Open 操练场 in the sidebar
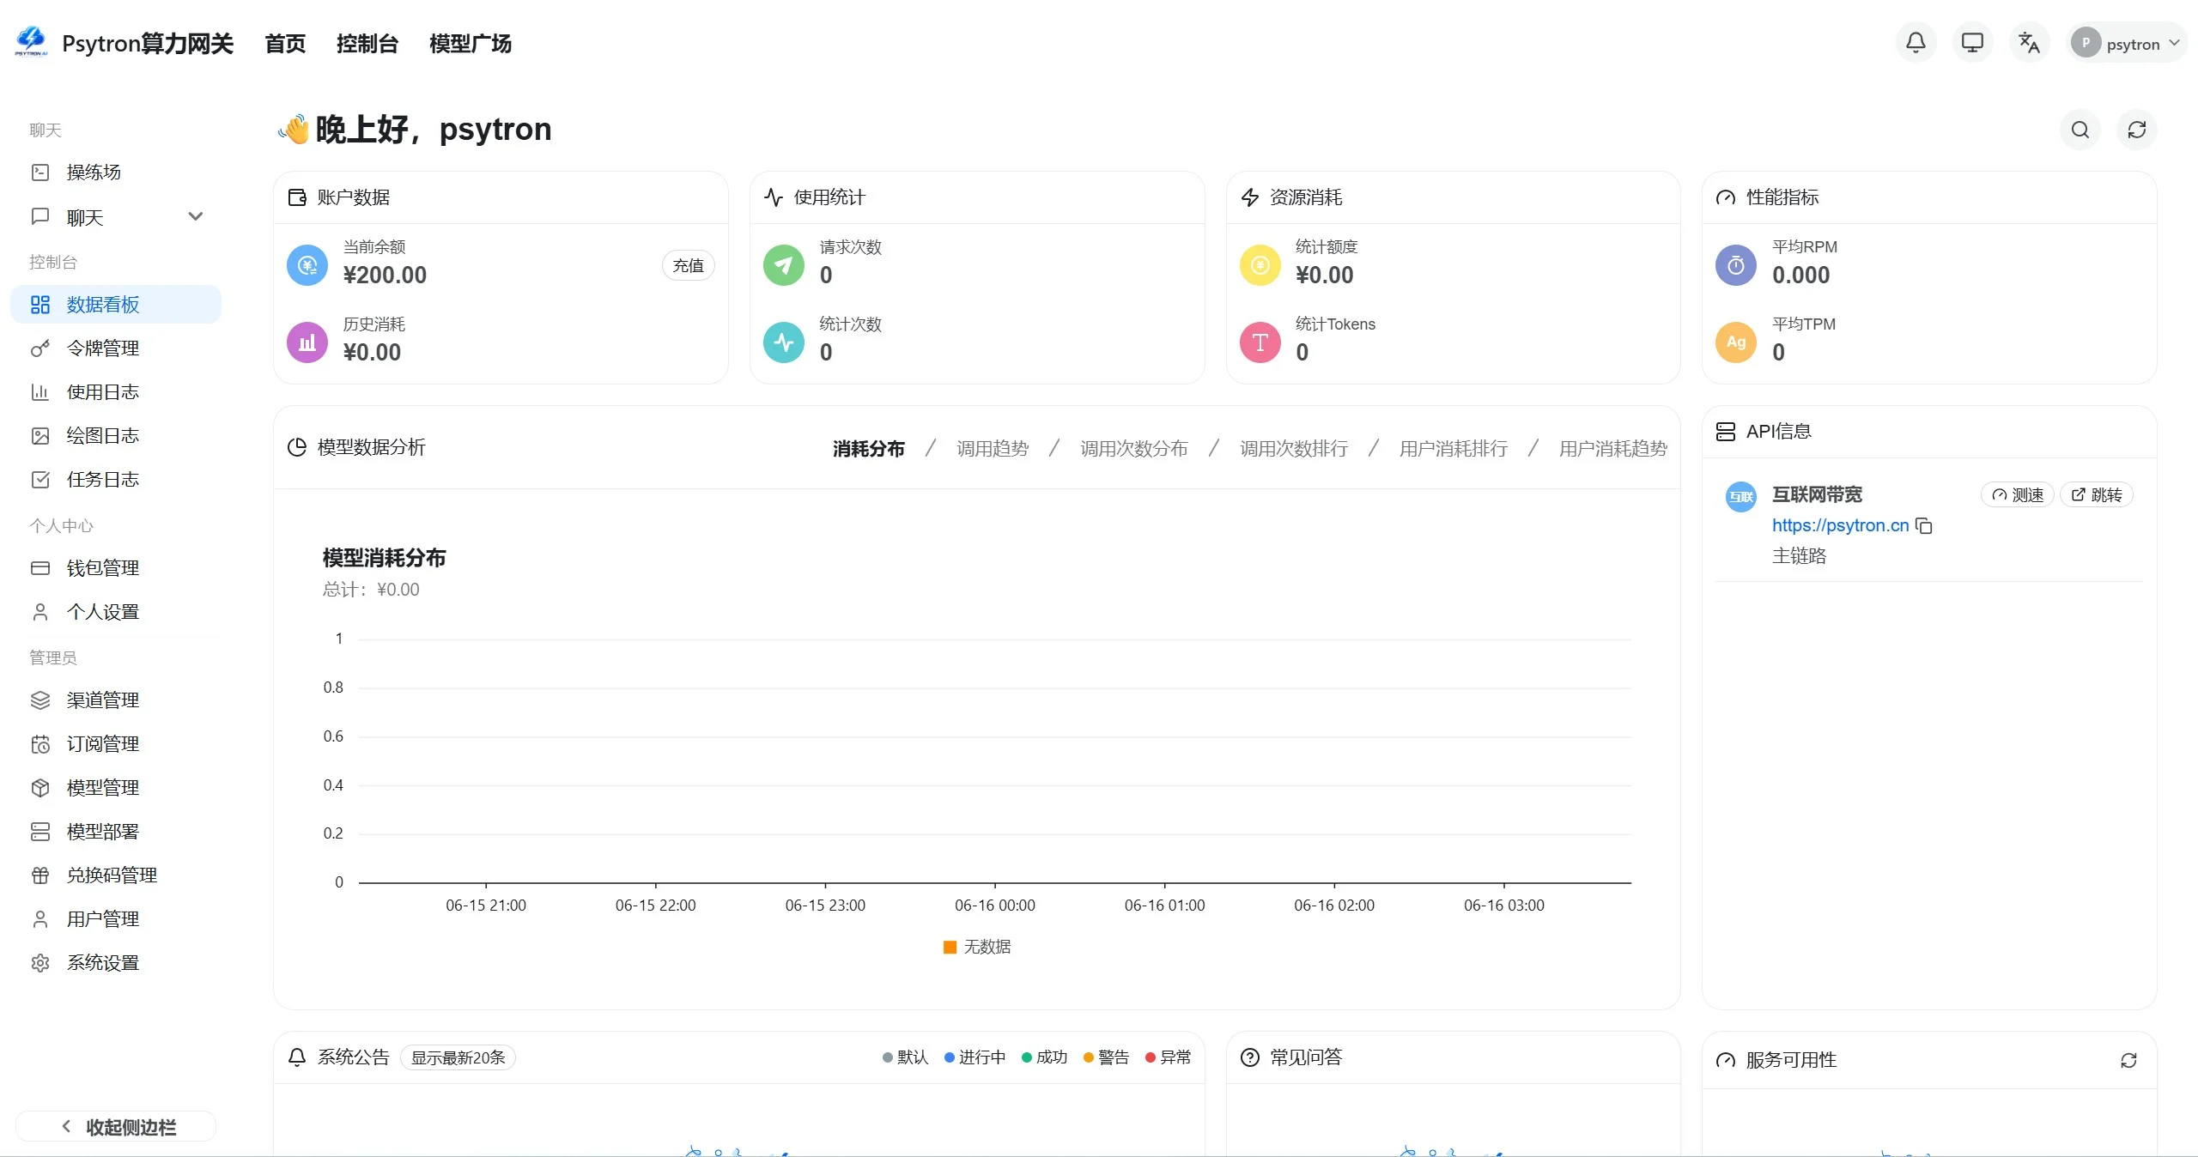This screenshot has height=1157, width=2198. pos(116,173)
